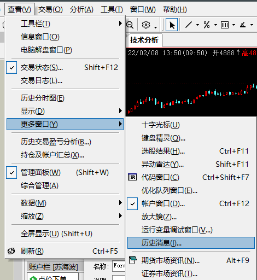Open 交易日志(L) from the menu
257x280 pixels.
click(65, 80)
